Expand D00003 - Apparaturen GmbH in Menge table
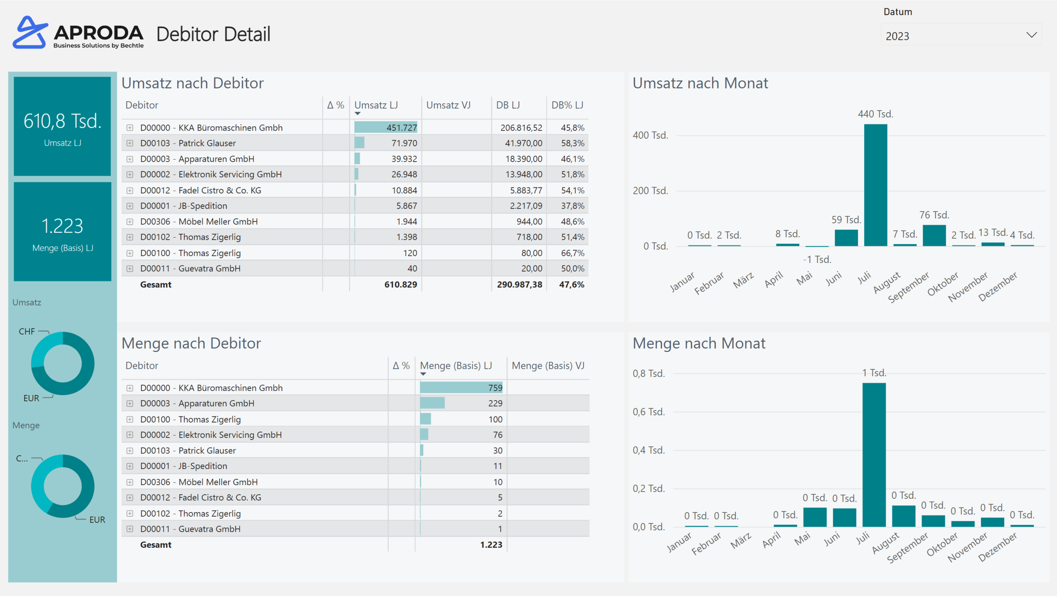 (130, 403)
